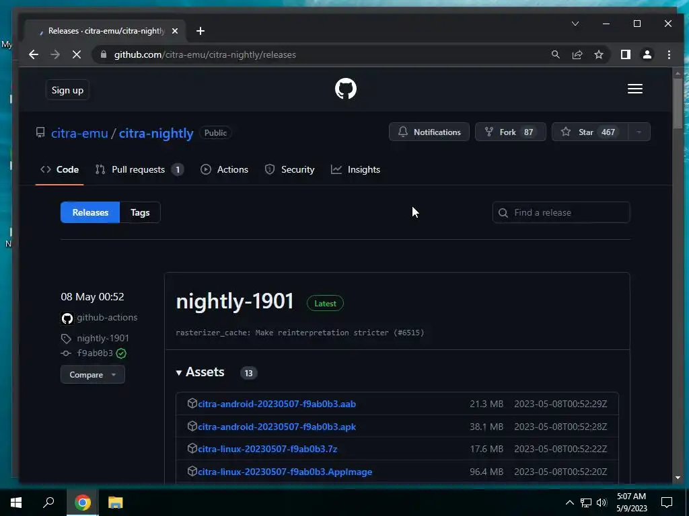The image size is (689, 516).
Task: Open Windows taskbar search
Action: coord(48,503)
